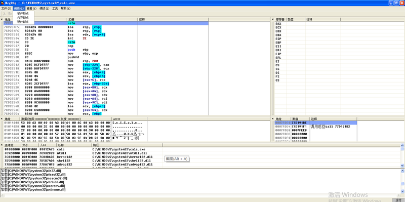Click the log line for ole32.dll
The image size is (405, 202).
coord(31,171)
